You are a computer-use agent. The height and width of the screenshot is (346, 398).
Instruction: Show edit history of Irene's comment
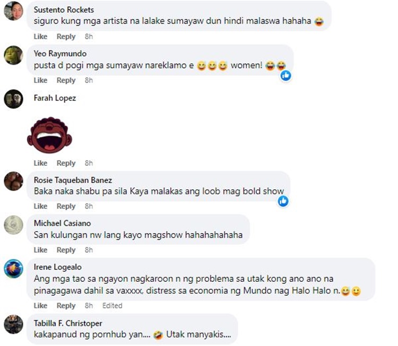(x=112, y=306)
